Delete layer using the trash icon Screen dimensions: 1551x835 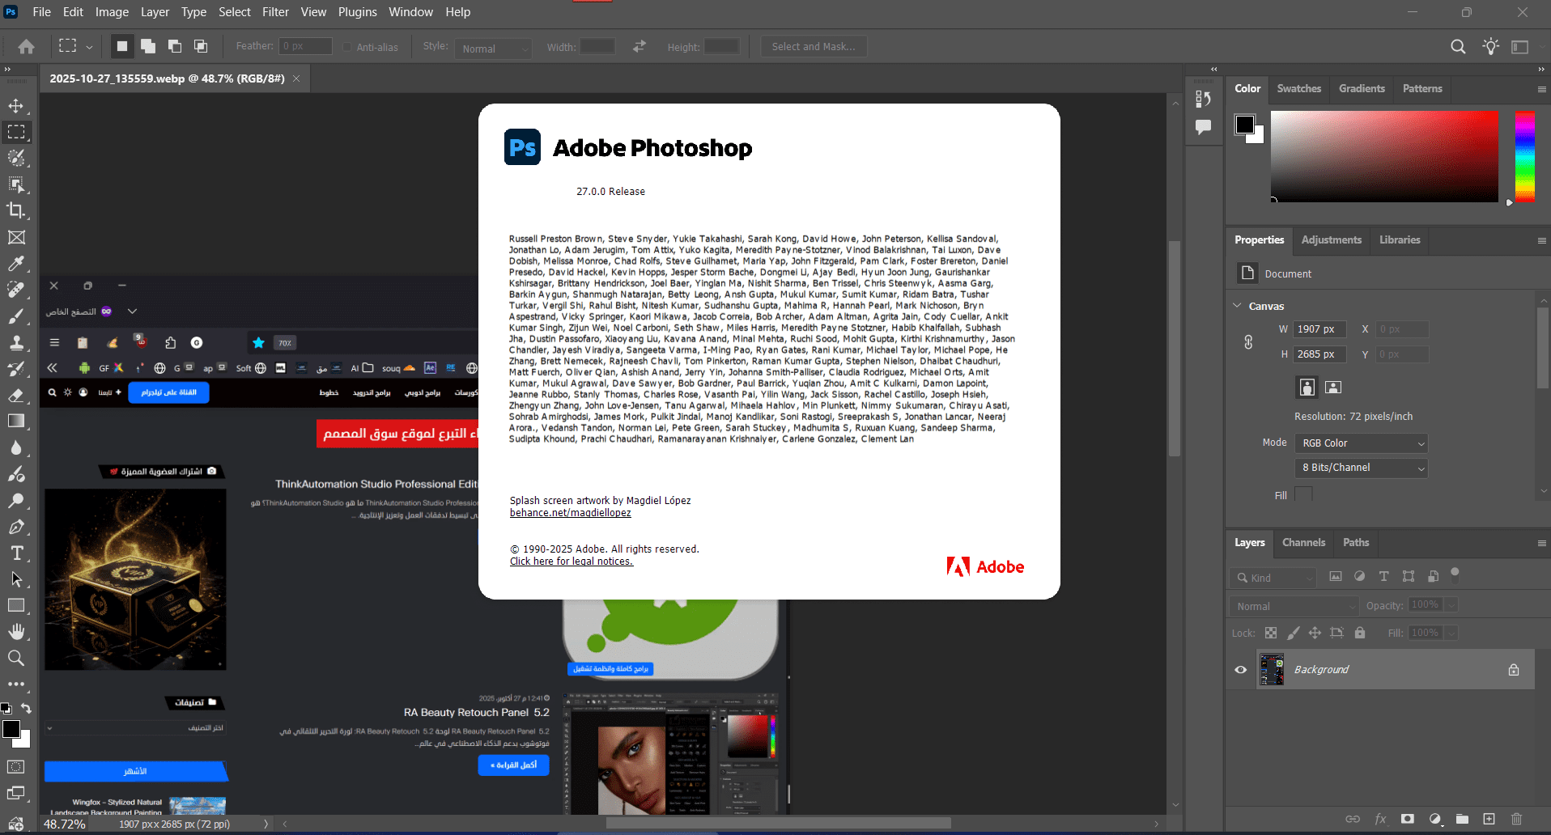(1516, 819)
